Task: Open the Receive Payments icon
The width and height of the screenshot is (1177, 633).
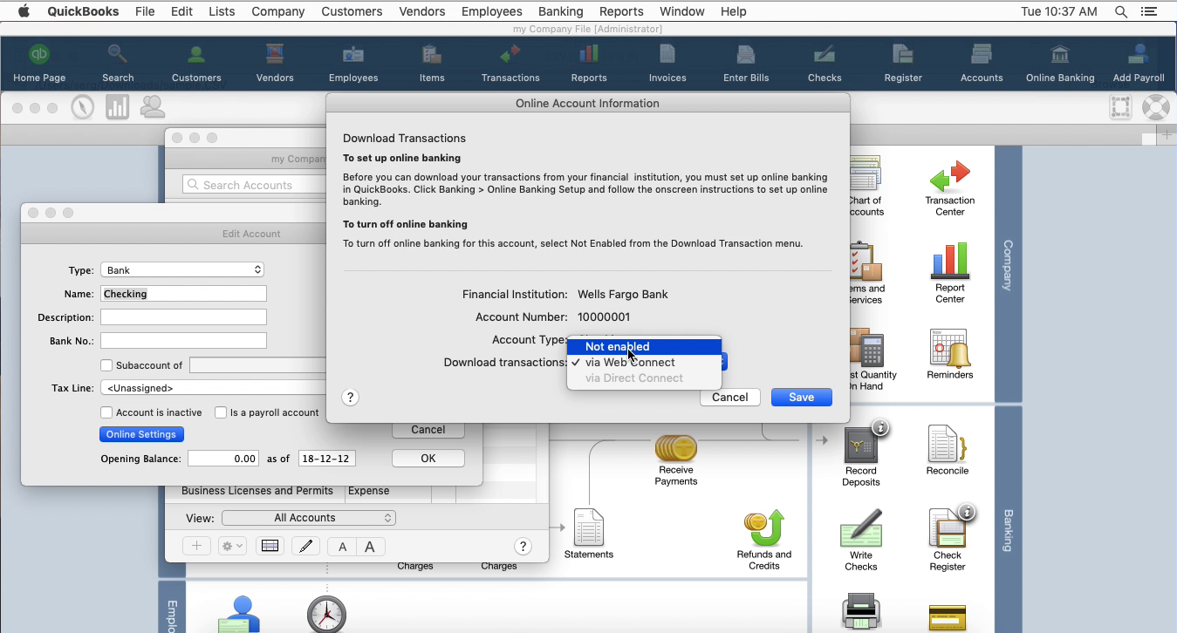Action: 676,460
